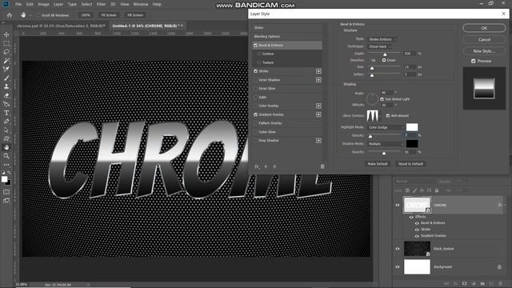Collapse the fx effects arrow on CHROME layer
Screen dimensions: 512x288
pos(505,206)
